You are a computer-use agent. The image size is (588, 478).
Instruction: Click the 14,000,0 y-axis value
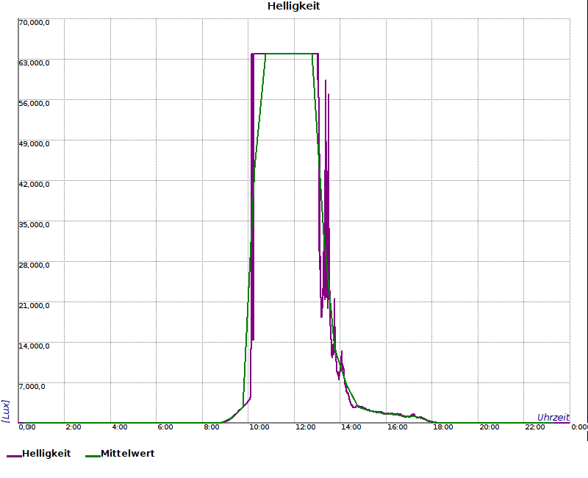pos(34,346)
